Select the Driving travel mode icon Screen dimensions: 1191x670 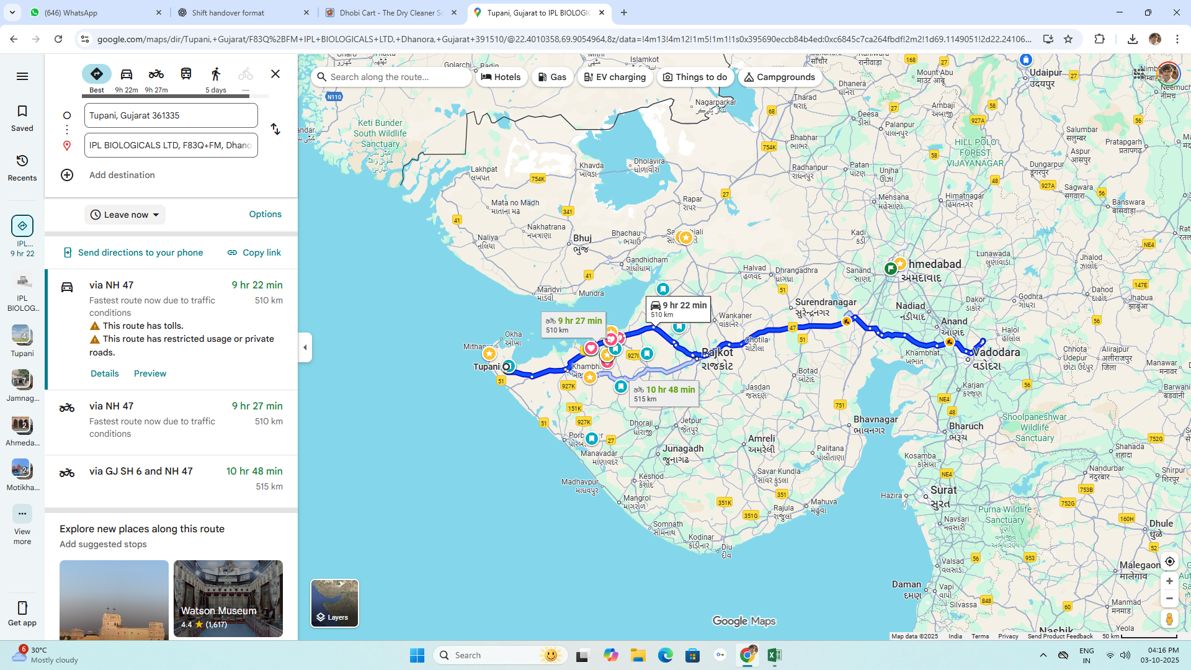point(127,74)
